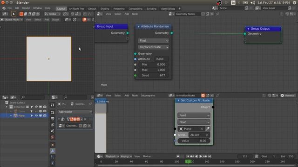Viewport: 298px width, 167px height.
Task: Play the animation forward
Action: click(x=201, y=156)
